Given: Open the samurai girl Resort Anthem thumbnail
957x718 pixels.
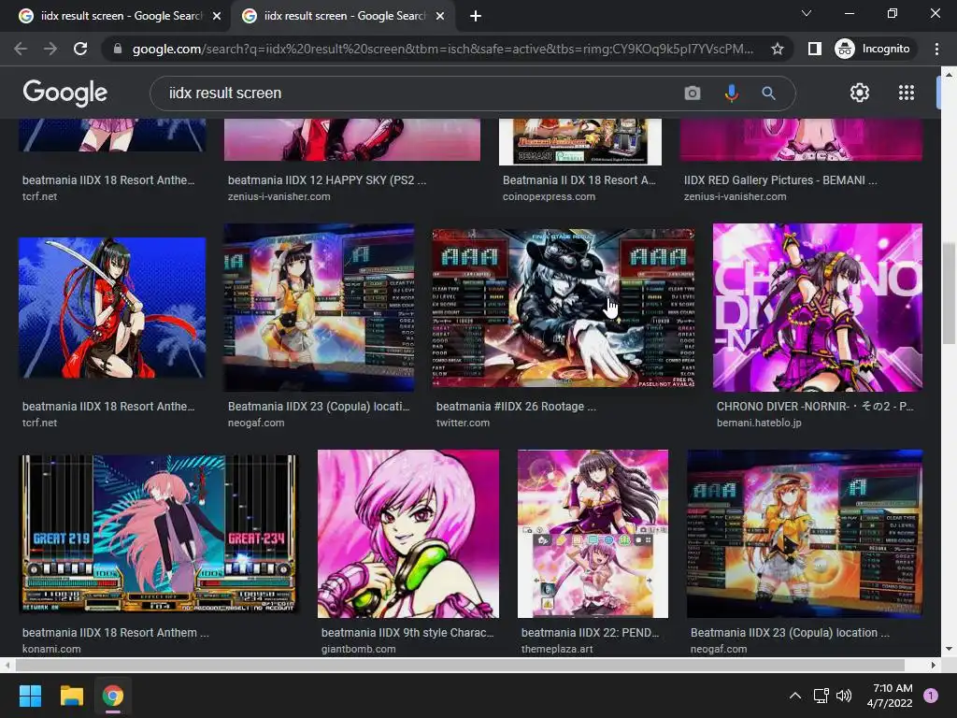Looking at the screenshot, I should (x=112, y=307).
